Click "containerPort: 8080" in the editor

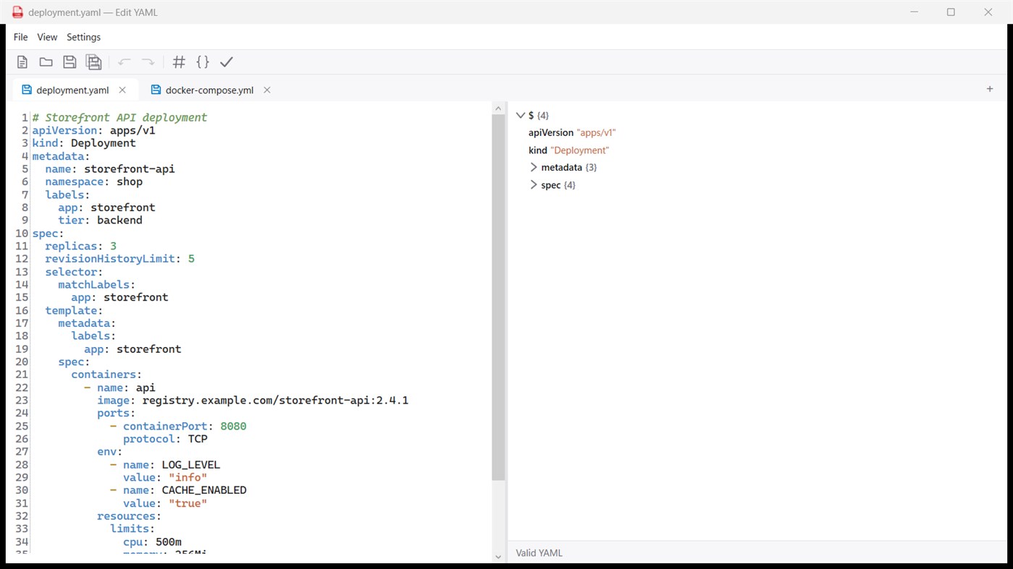185,426
